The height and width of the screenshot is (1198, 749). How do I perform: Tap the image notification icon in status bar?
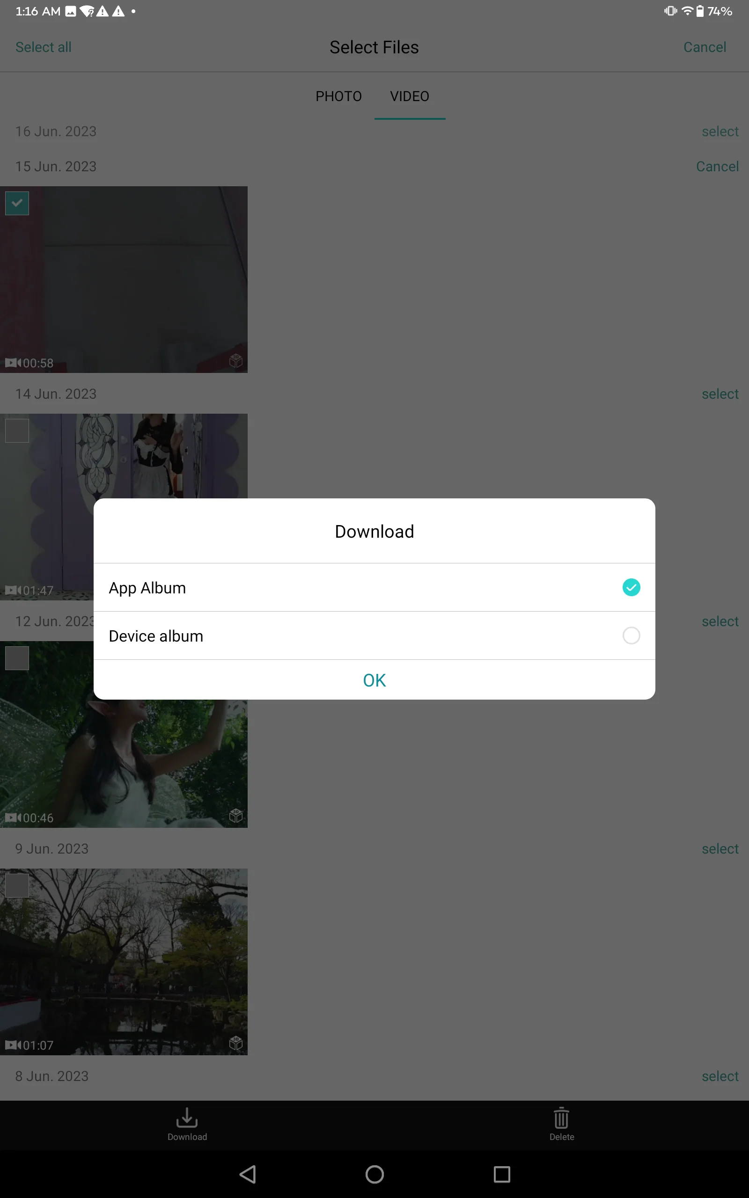[71, 11]
